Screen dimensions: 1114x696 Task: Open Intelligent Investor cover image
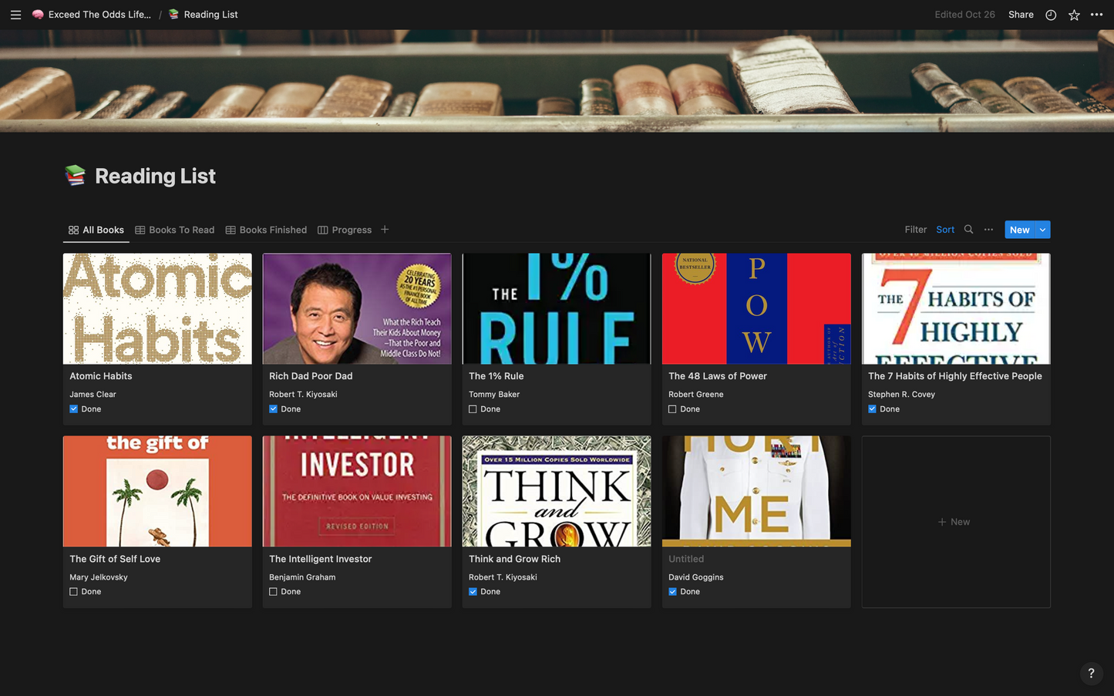(x=357, y=491)
